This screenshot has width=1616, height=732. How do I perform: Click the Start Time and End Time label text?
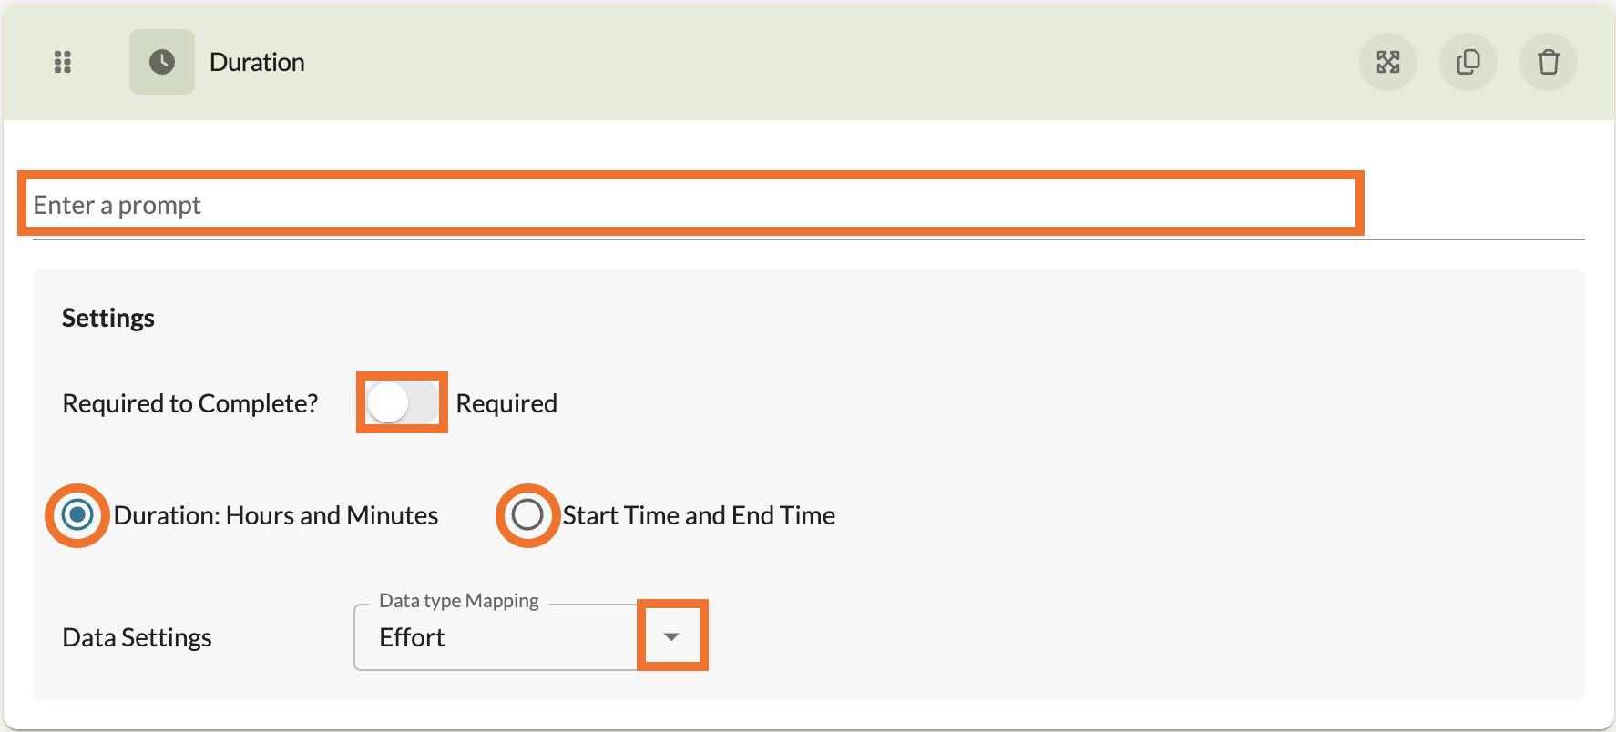click(x=699, y=515)
